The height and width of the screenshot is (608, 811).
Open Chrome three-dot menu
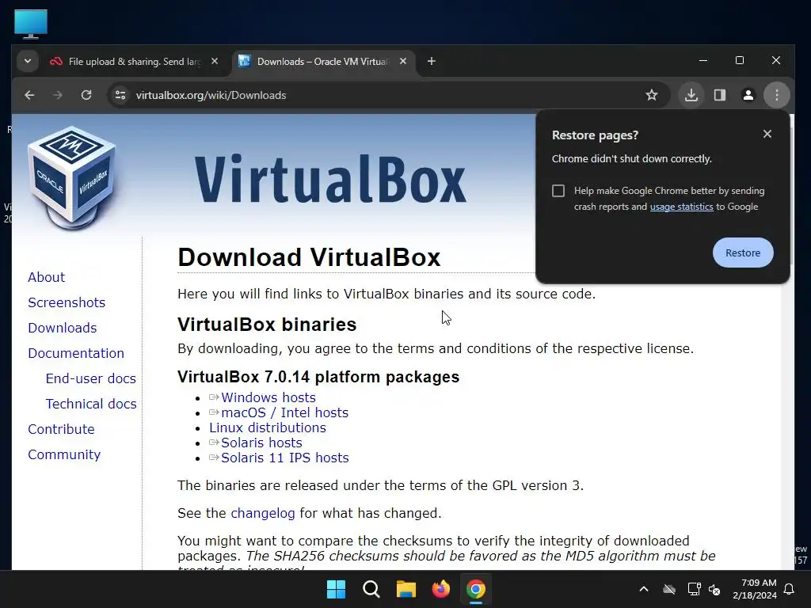pos(776,95)
